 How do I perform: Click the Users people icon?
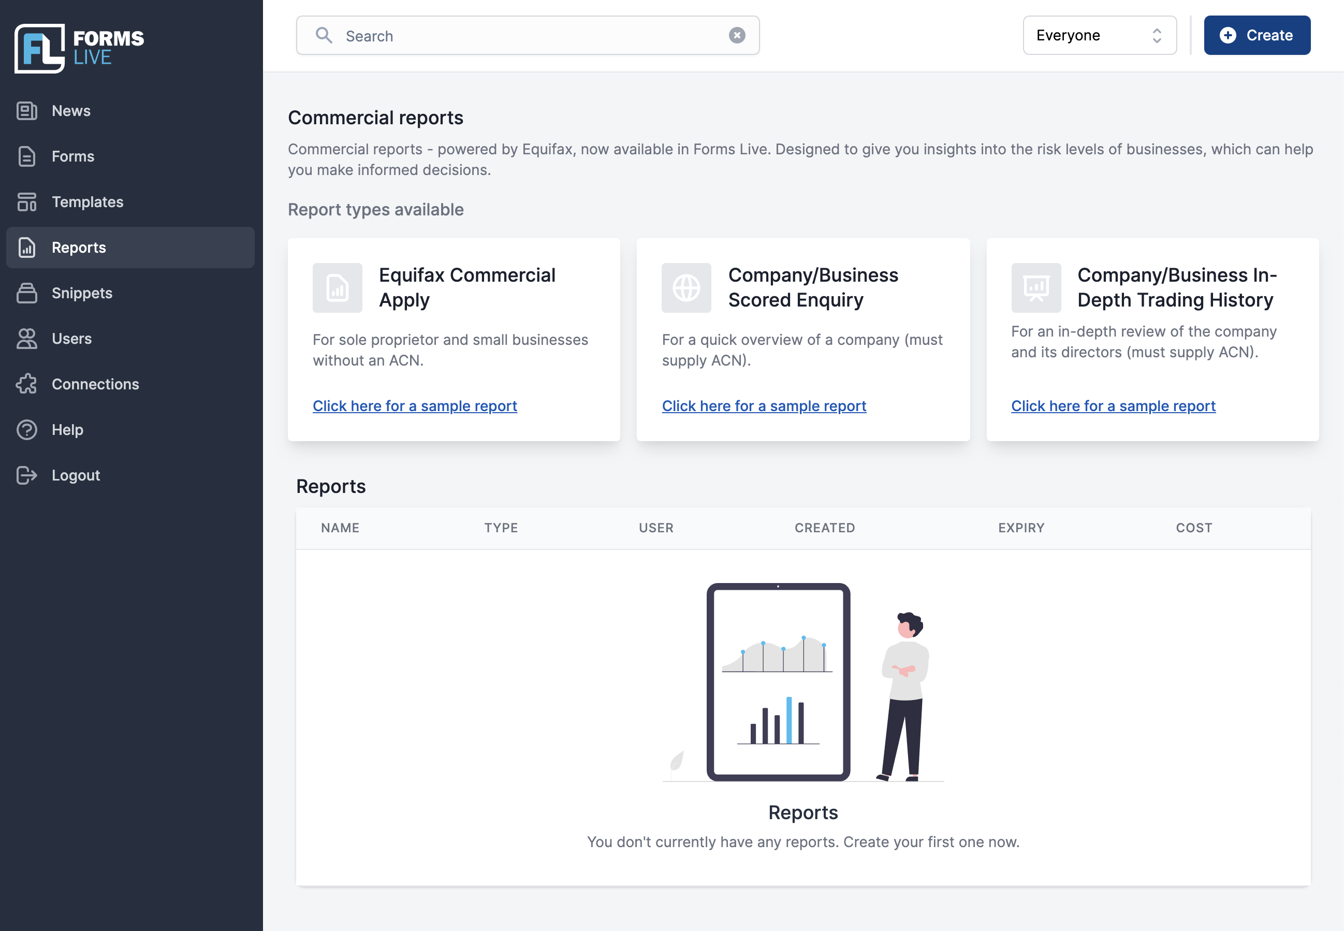point(27,338)
